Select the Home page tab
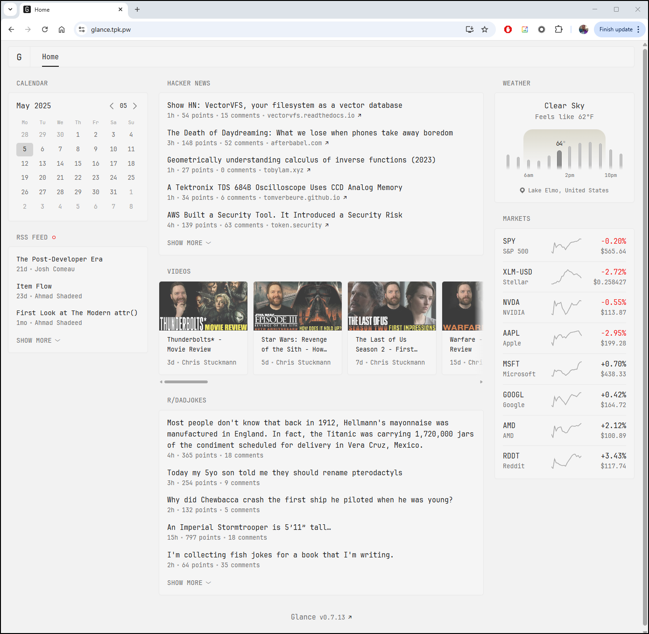 [50, 57]
